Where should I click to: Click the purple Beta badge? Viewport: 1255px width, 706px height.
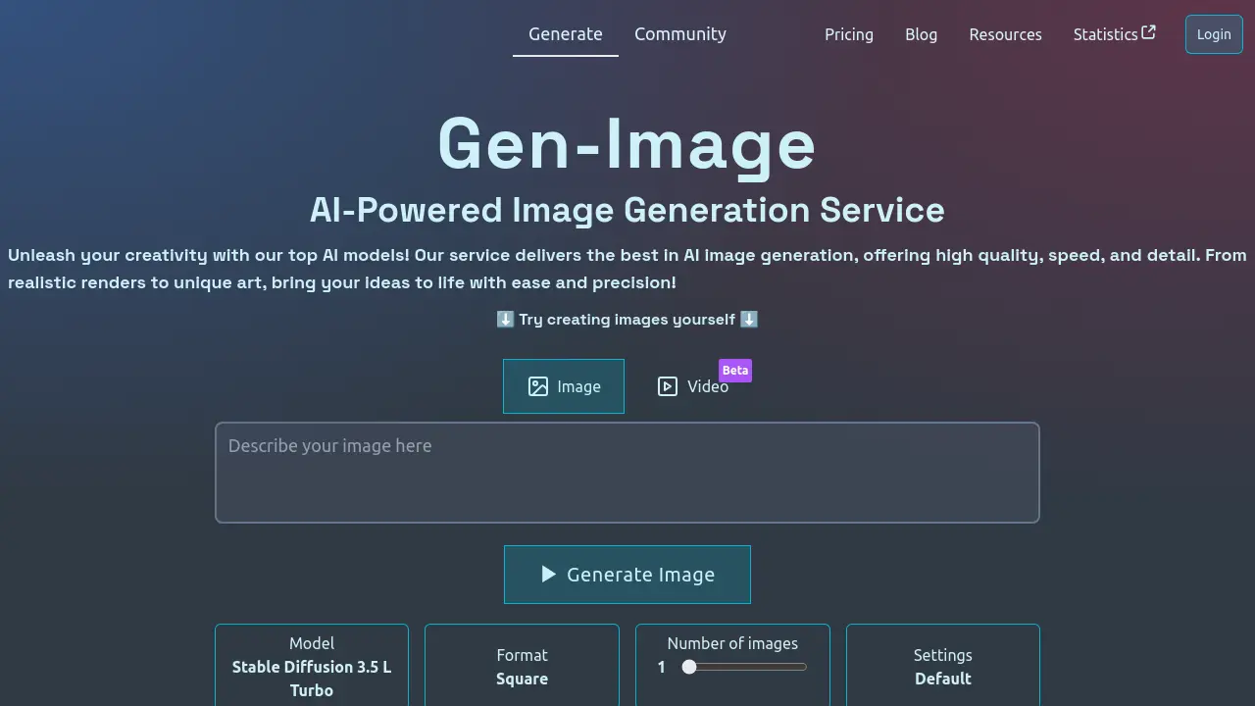(x=735, y=370)
